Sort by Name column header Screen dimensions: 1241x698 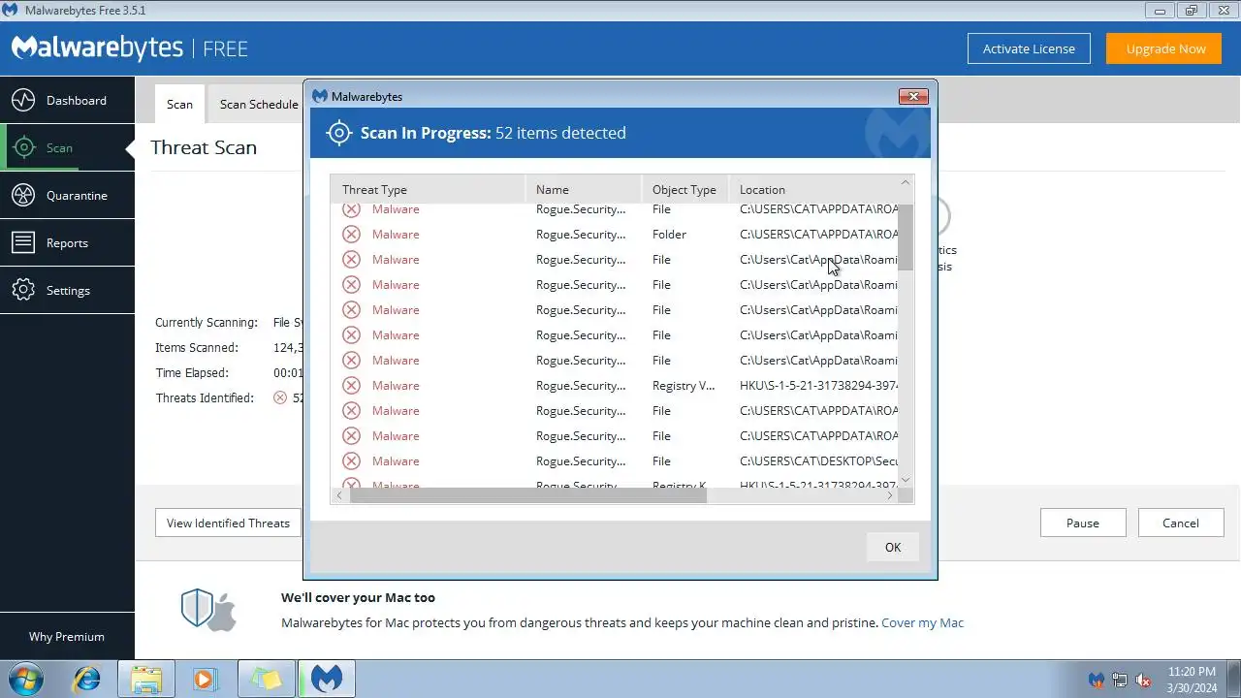pos(584,189)
